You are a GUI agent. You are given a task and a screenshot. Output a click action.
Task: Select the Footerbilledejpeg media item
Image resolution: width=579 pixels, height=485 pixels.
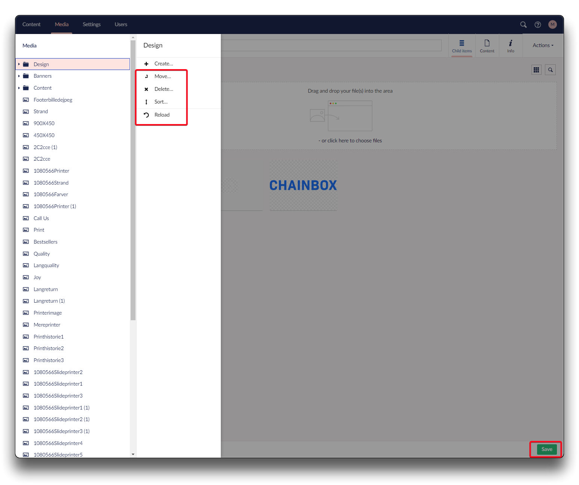[x=53, y=100]
